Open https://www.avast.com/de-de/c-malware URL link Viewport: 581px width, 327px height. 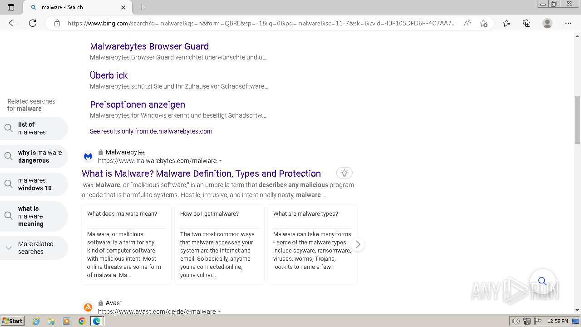pos(157,312)
